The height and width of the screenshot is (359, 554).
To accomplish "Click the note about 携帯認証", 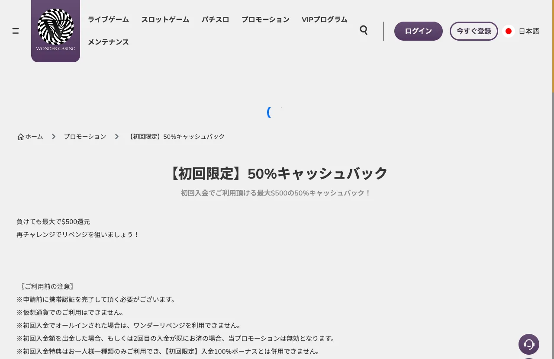I will click(97, 299).
